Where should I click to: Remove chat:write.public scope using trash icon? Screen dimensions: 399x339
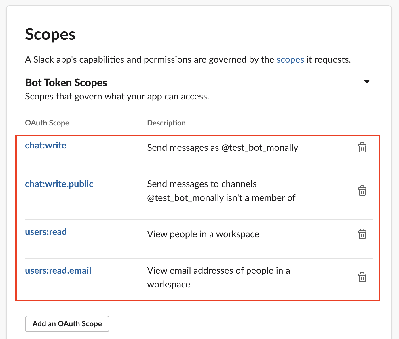coord(362,191)
